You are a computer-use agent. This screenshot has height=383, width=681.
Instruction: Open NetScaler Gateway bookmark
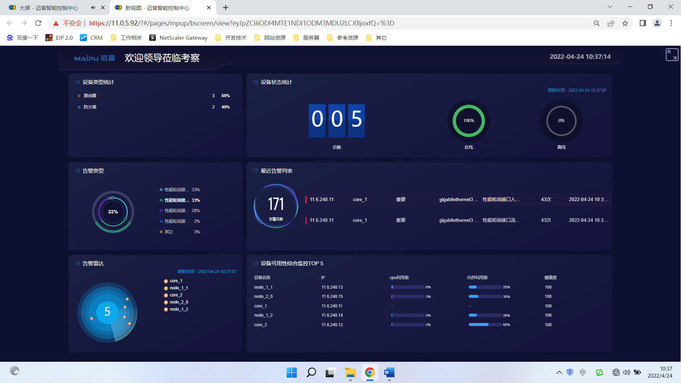click(178, 38)
